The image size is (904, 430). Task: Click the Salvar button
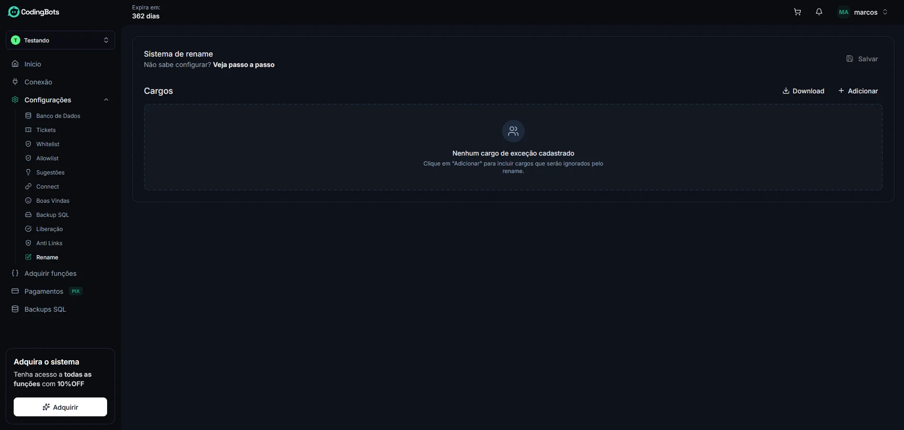(862, 59)
